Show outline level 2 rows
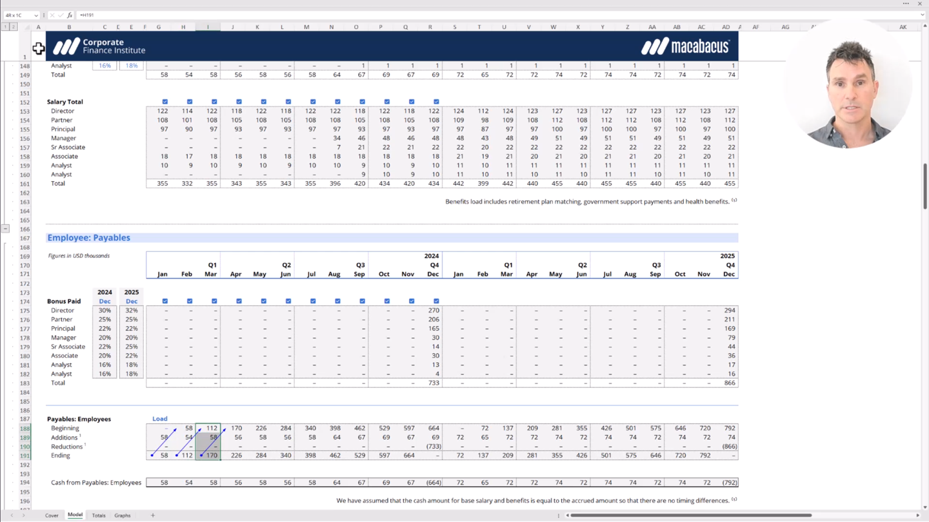This screenshot has width=929, height=522. click(x=13, y=27)
